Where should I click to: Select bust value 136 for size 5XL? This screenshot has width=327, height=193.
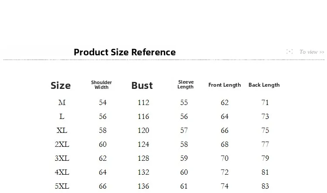coord(143,186)
